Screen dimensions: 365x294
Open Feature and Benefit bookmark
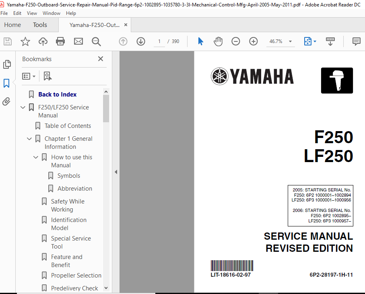(66, 261)
